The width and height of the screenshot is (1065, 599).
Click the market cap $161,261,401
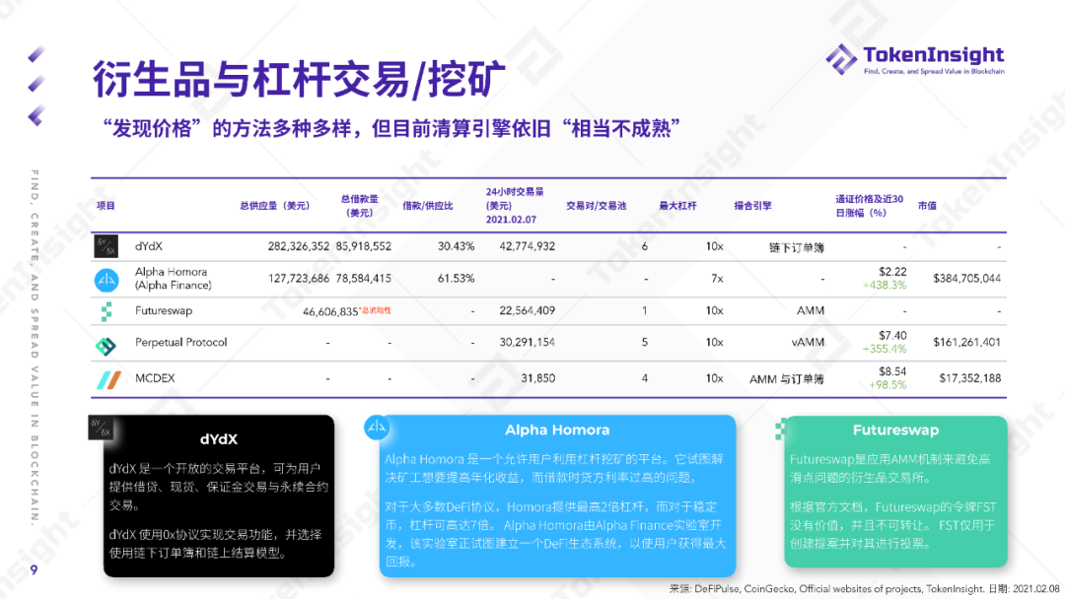pyautogui.click(x=966, y=342)
